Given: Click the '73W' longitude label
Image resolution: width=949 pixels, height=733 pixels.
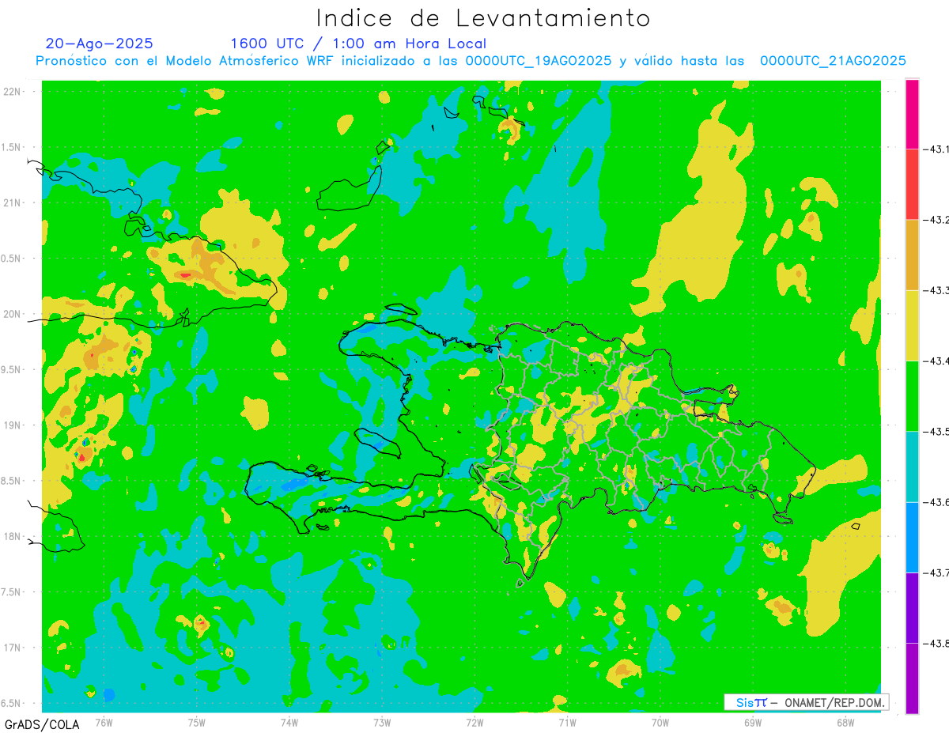Looking at the screenshot, I should pos(382,721).
